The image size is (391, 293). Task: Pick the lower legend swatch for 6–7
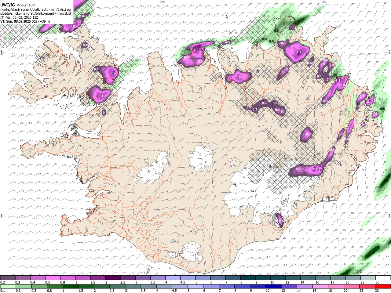coord(210,286)
